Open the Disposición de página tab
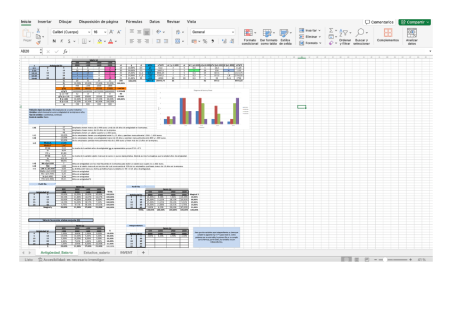Screen dimensions: 452x319 [x=99, y=22]
